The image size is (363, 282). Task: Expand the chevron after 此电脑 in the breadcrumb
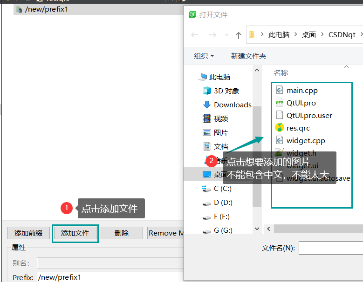coord(295,34)
